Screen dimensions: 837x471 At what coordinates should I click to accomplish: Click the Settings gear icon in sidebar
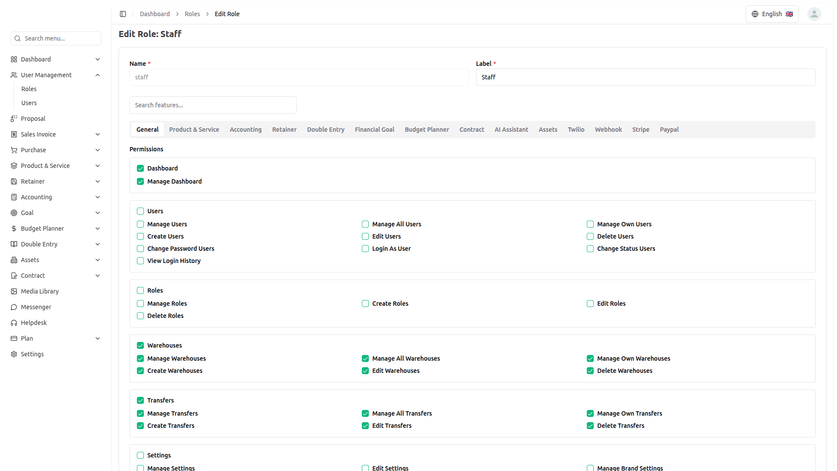[x=14, y=354]
